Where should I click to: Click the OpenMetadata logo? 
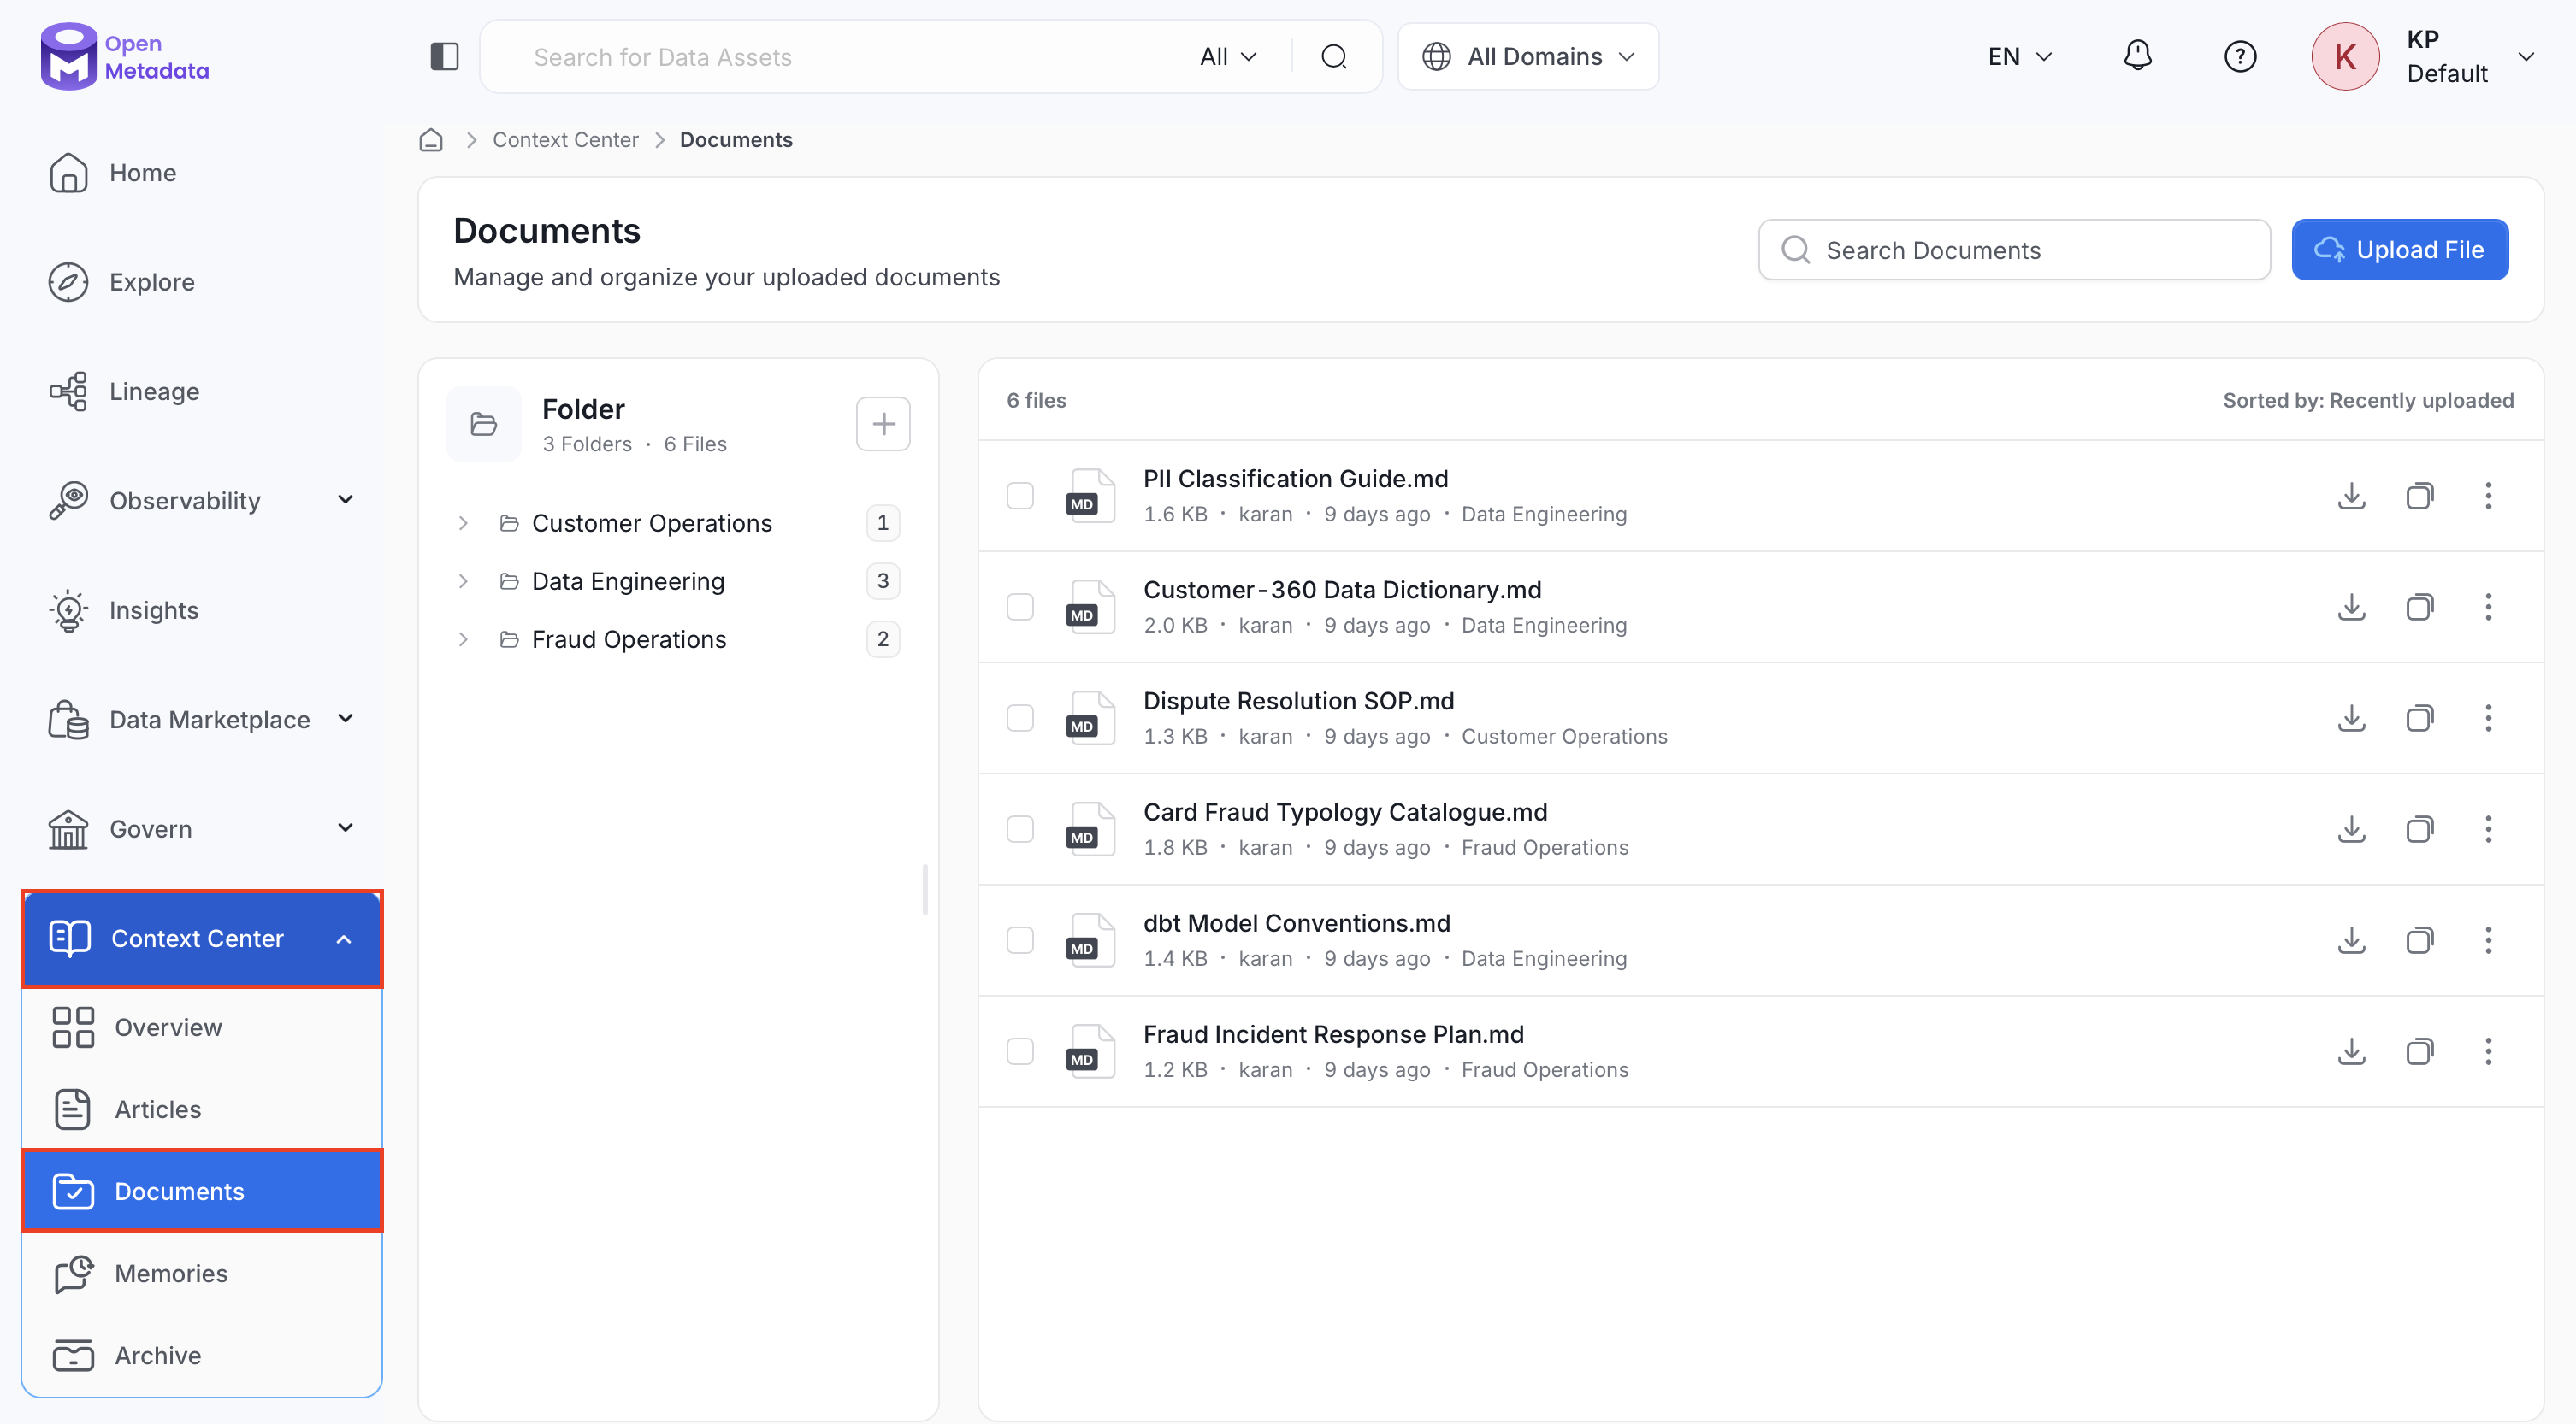pos(125,57)
